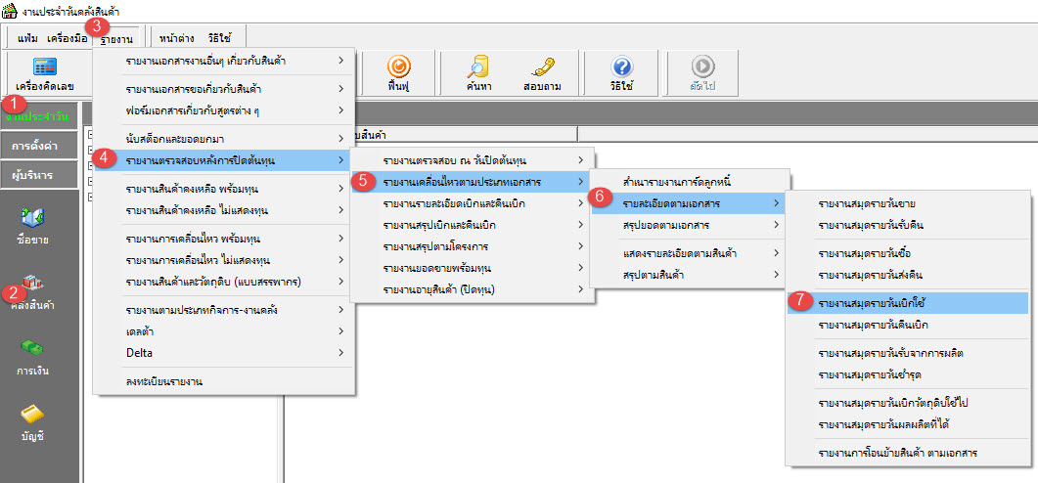Open รายงานรายละเอียดเบิกและคืนเบิก submenu
This screenshot has width=1038, height=483.
[x=473, y=203]
